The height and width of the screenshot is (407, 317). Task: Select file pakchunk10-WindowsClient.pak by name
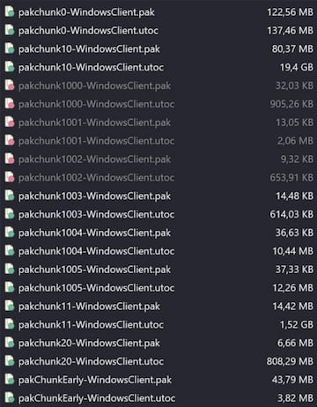coord(89,49)
